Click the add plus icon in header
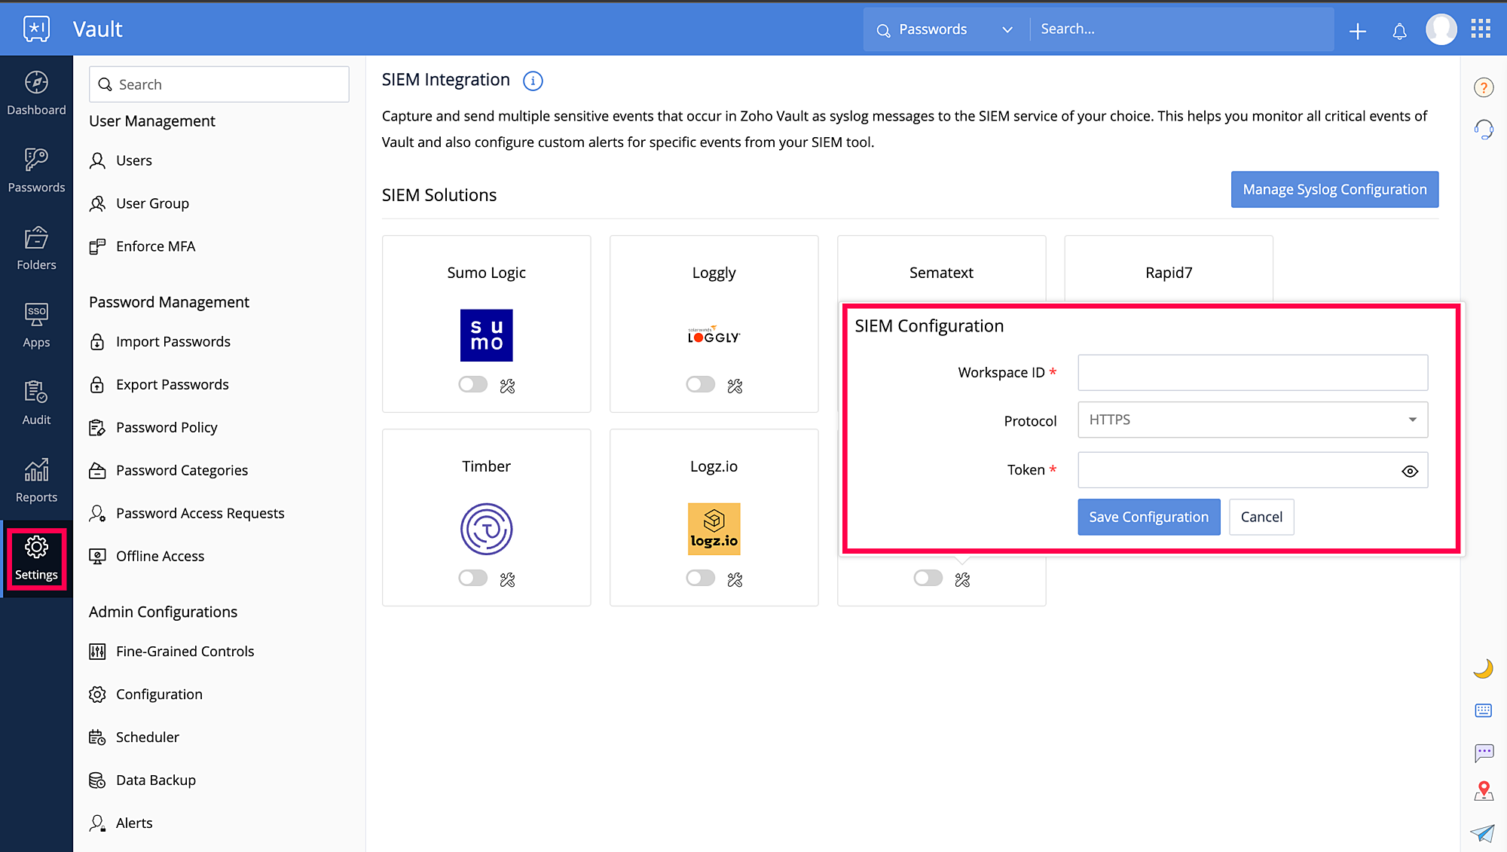The width and height of the screenshot is (1507, 852). (1358, 31)
